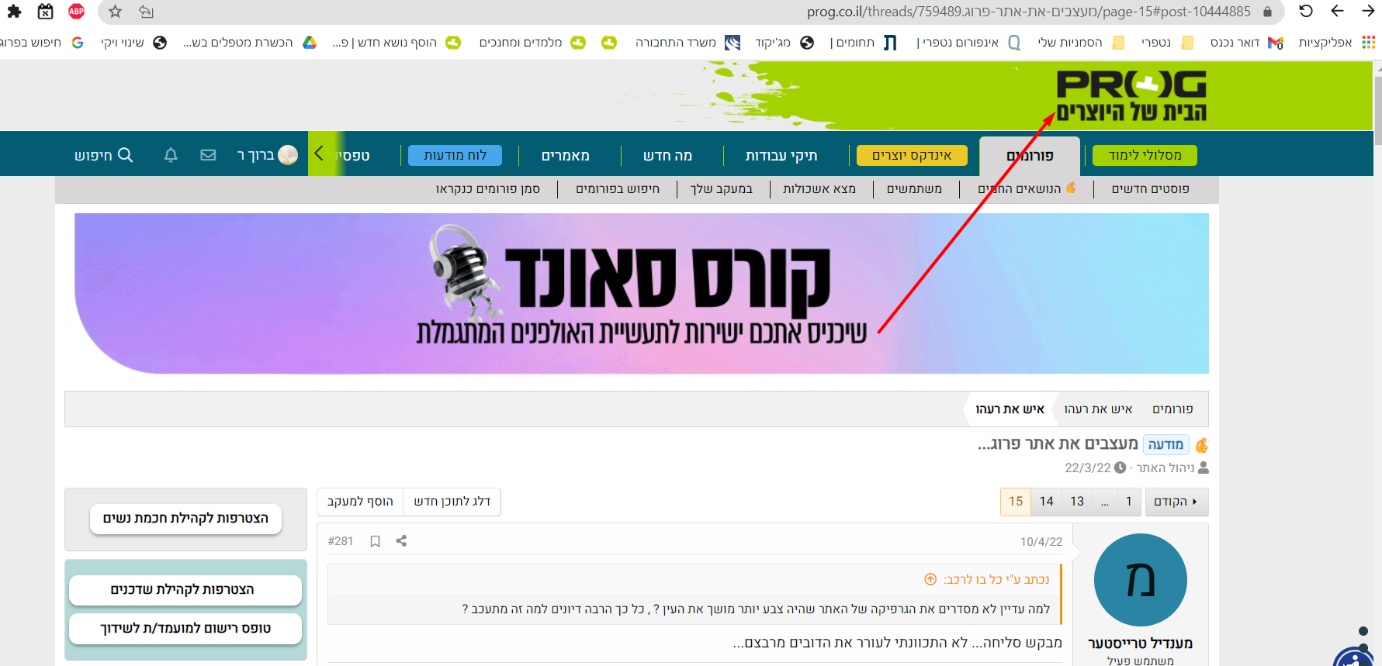Image resolution: width=1382 pixels, height=666 pixels.
Task: Click the משתמשים sub-navigation link
Action: (x=914, y=188)
